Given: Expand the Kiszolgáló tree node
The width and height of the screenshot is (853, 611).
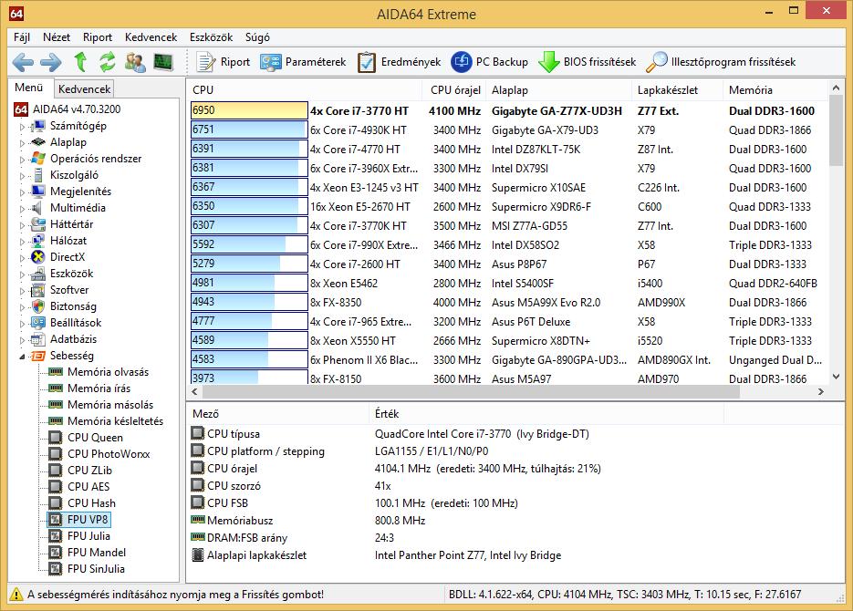Looking at the screenshot, I should pos(22,176).
